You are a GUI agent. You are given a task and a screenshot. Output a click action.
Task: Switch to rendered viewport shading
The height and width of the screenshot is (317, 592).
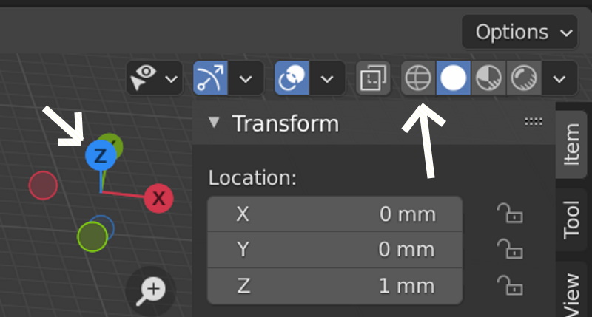tap(524, 78)
